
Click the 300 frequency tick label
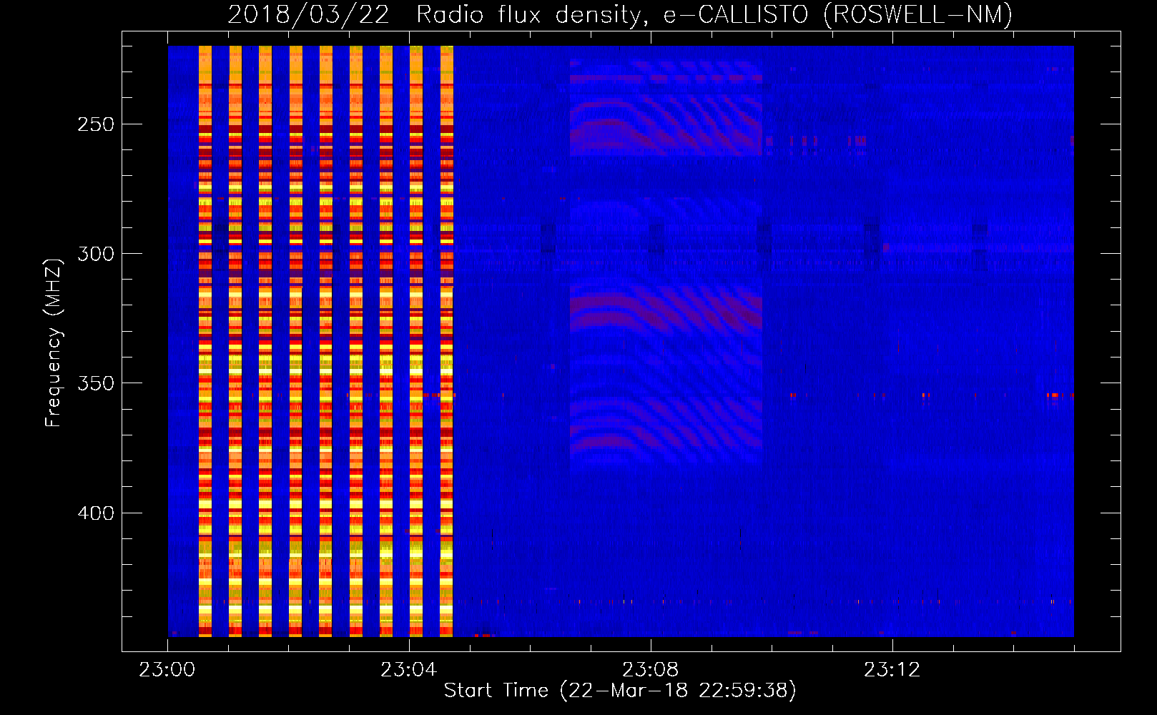coord(96,254)
